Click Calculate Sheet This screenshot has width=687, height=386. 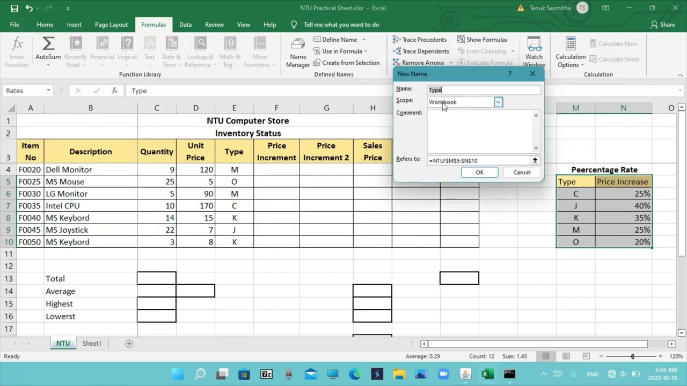[614, 59]
